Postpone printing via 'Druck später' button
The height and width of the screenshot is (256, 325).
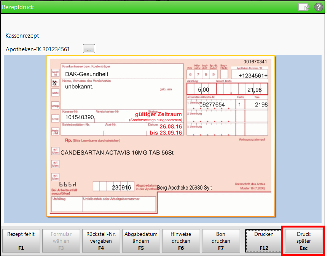click(304, 240)
